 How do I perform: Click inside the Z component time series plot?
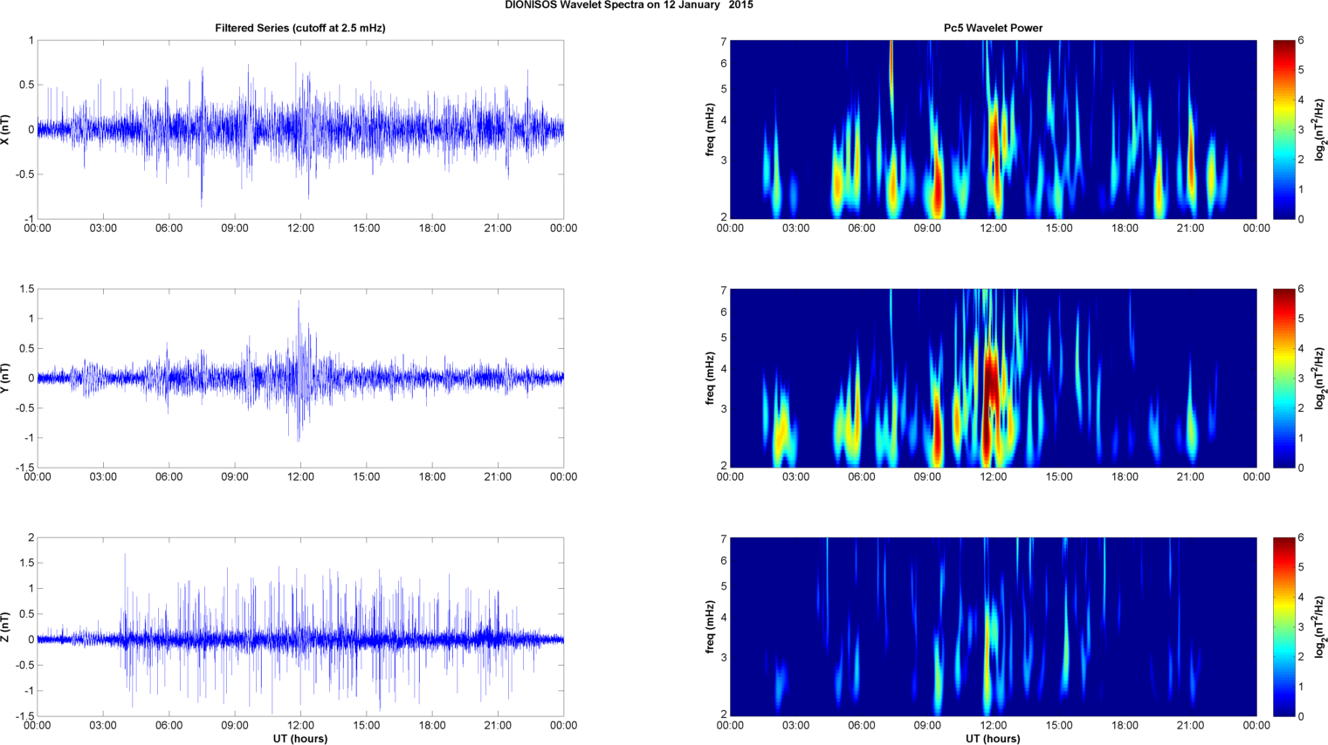[300, 626]
